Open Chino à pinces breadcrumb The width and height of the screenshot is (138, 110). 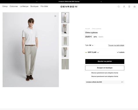point(96,29)
